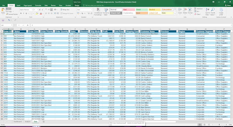The width and height of the screenshot is (233, 127).
Task: Open the Profit column filter dropdown
Action: [113, 31]
